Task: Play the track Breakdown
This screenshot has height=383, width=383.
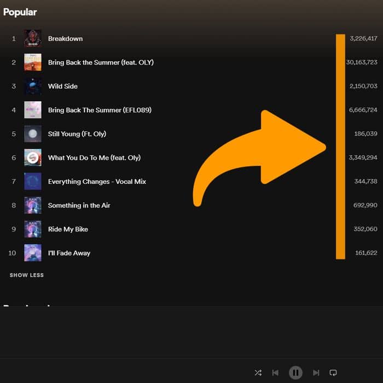Action: (x=65, y=38)
